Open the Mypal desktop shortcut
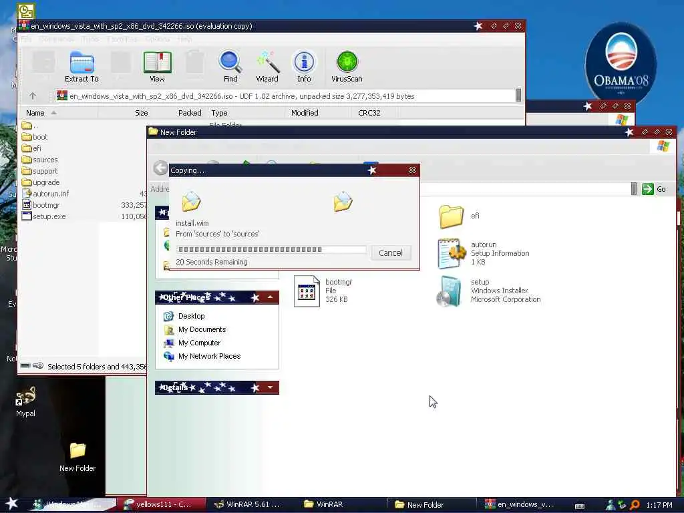The image size is (684, 513). [26, 401]
